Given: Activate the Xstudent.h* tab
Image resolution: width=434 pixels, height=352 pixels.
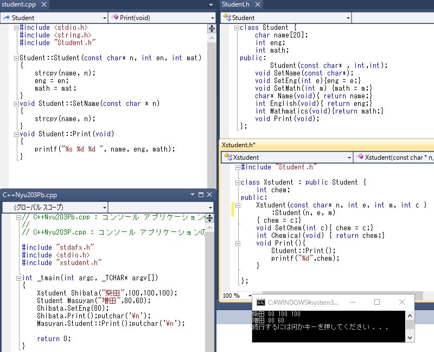Looking at the screenshot, I should (239, 145).
